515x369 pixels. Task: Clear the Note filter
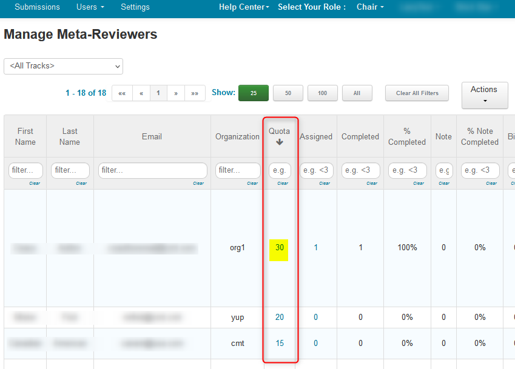444,184
